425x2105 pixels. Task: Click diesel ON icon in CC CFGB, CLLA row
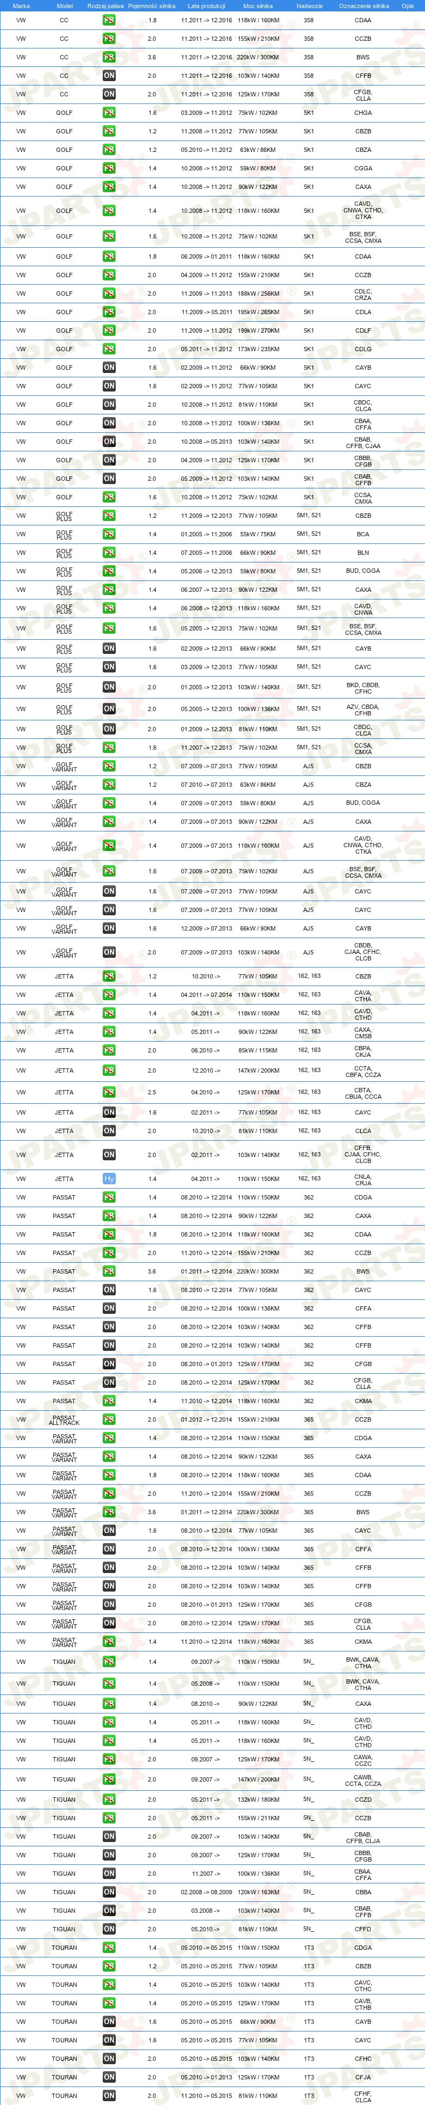click(x=109, y=94)
